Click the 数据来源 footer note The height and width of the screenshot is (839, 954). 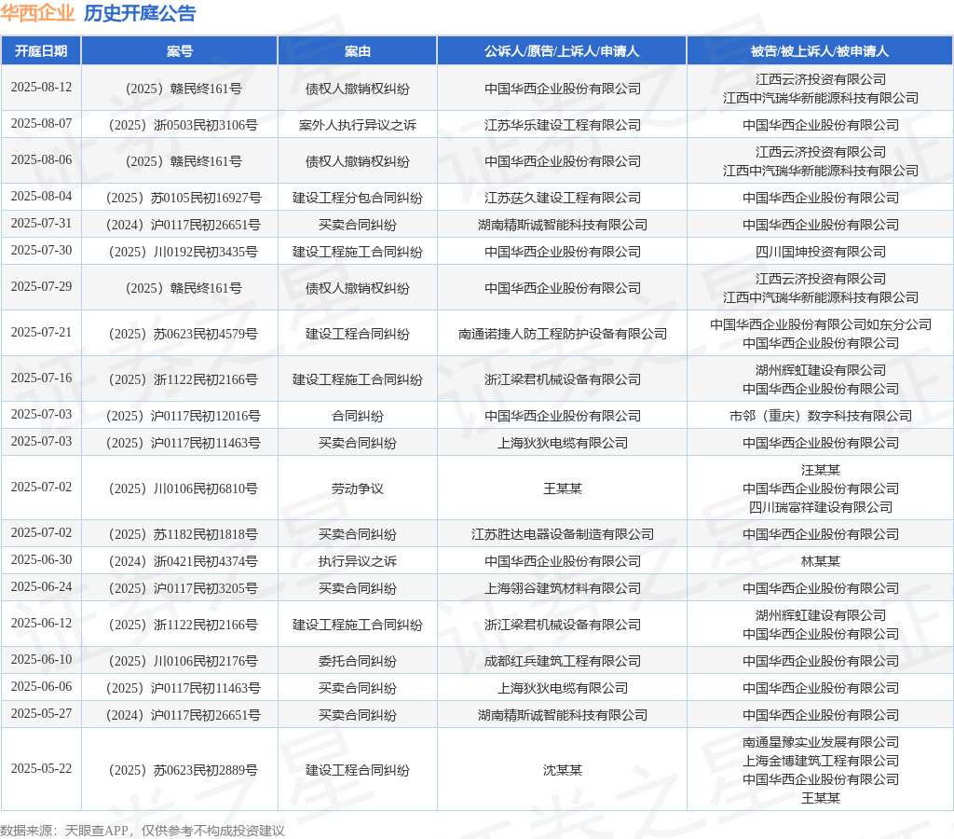point(142,831)
